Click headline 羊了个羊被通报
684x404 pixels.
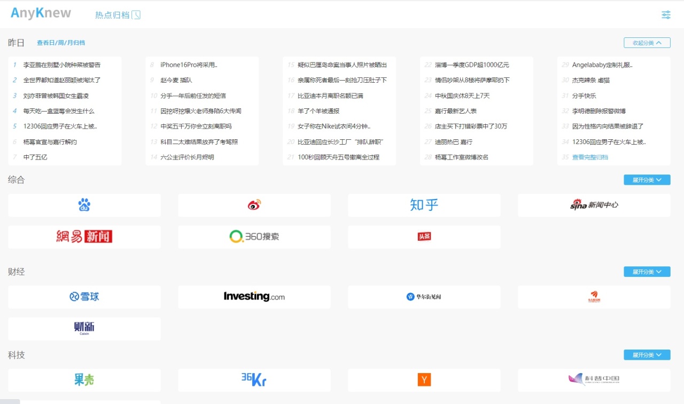click(x=318, y=111)
